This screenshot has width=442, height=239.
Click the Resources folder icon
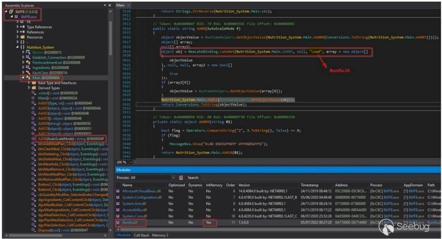[22, 37]
